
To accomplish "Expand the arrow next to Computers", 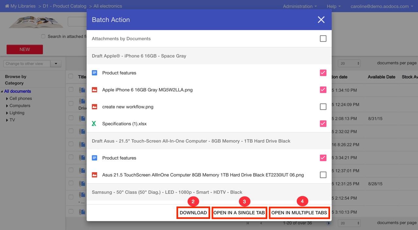I will pyautogui.click(x=7, y=106).
